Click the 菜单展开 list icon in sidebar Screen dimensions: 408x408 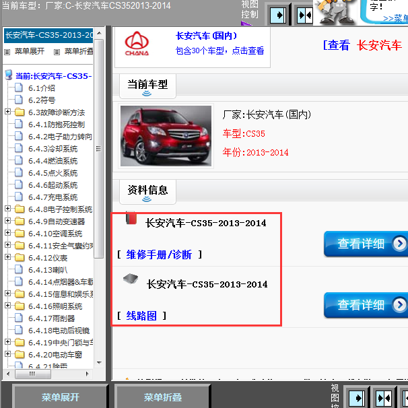(x=7, y=52)
